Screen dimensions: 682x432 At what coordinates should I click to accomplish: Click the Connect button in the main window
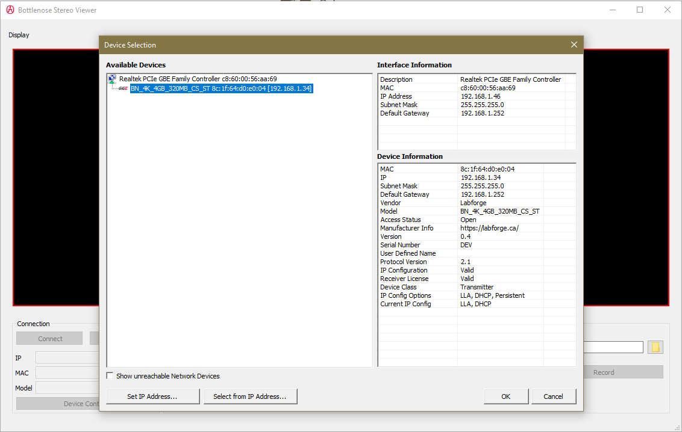click(49, 339)
